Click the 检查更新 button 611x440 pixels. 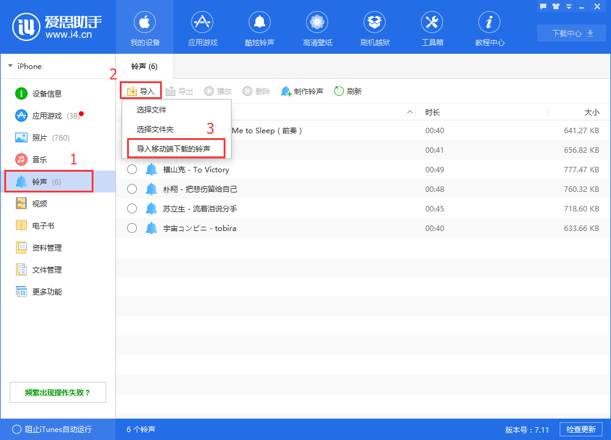click(580, 429)
